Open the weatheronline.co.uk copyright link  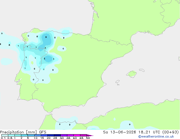tap(156, 136)
